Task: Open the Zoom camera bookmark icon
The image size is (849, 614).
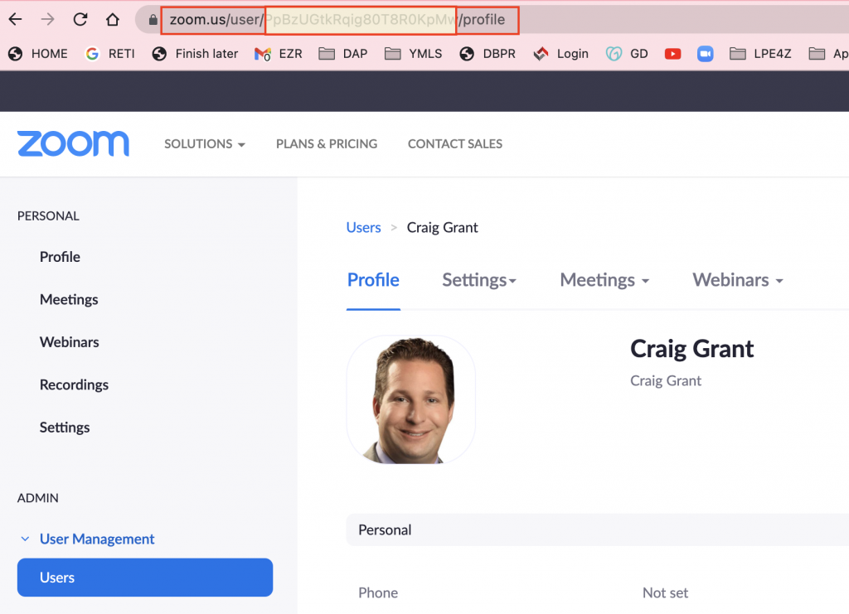Action: pos(705,54)
